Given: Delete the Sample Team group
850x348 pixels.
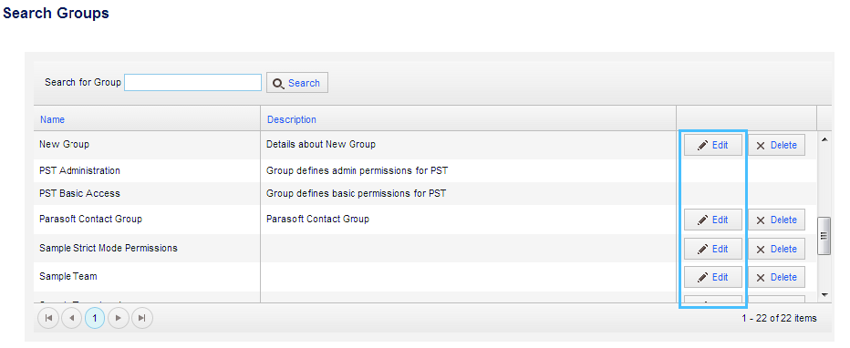Looking at the screenshot, I should click(x=776, y=277).
